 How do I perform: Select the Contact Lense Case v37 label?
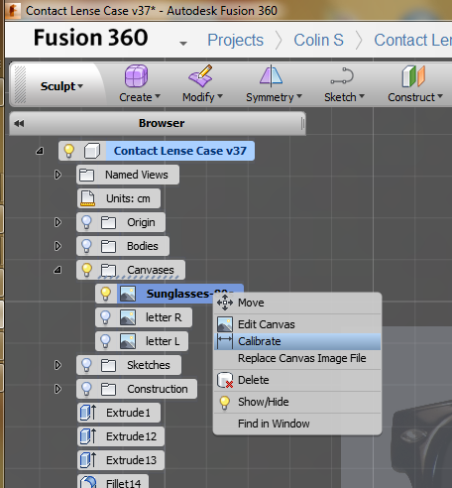coord(180,151)
